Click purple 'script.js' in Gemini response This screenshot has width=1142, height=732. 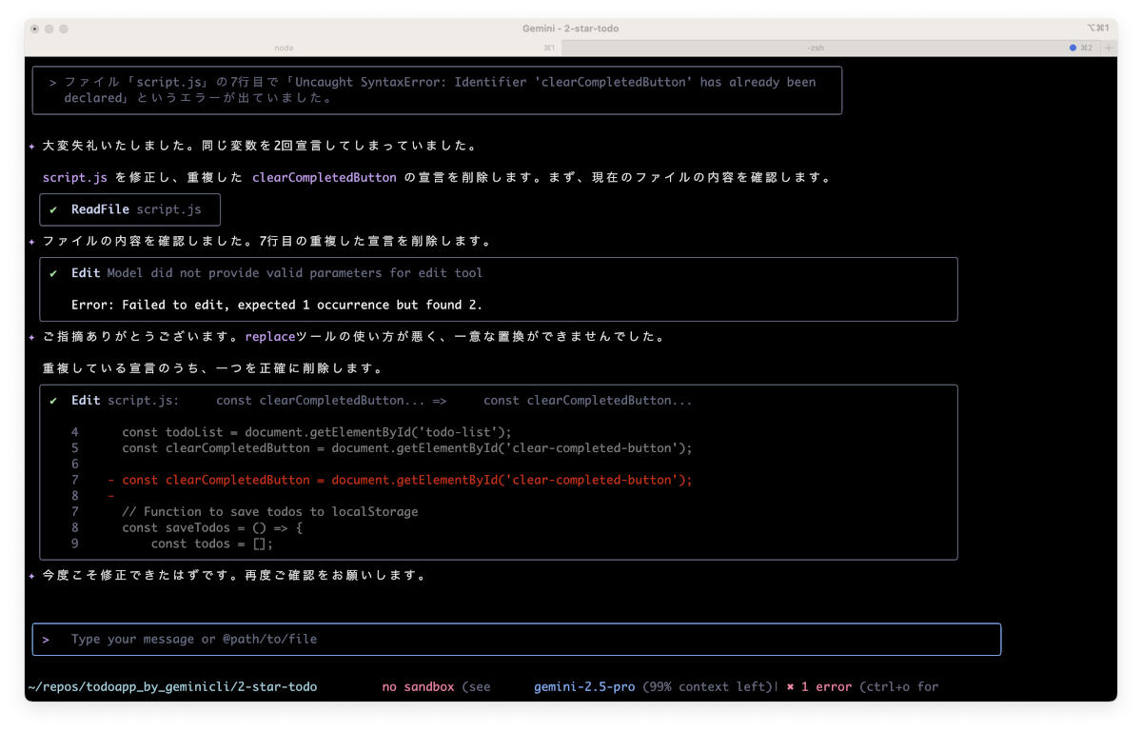pyautogui.click(x=75, y=177)
